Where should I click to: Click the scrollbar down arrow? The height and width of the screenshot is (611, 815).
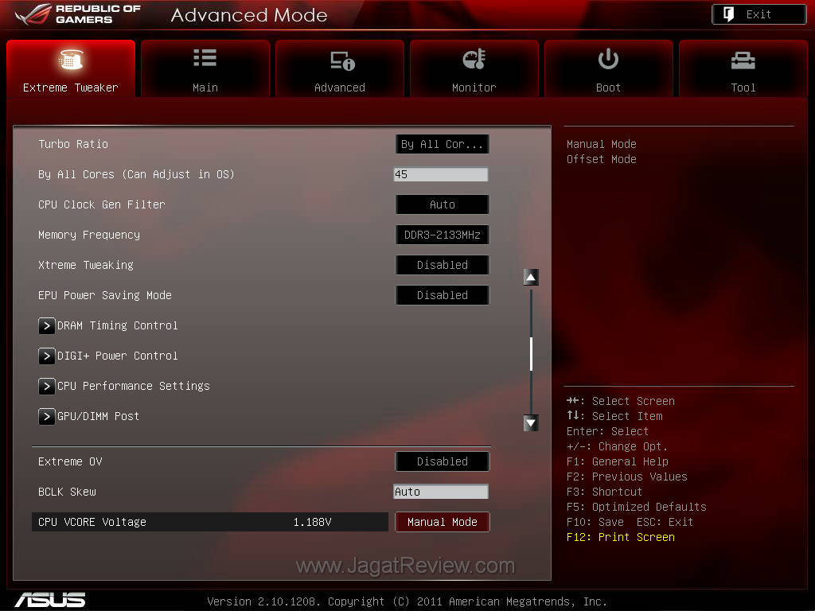point(531,423)
